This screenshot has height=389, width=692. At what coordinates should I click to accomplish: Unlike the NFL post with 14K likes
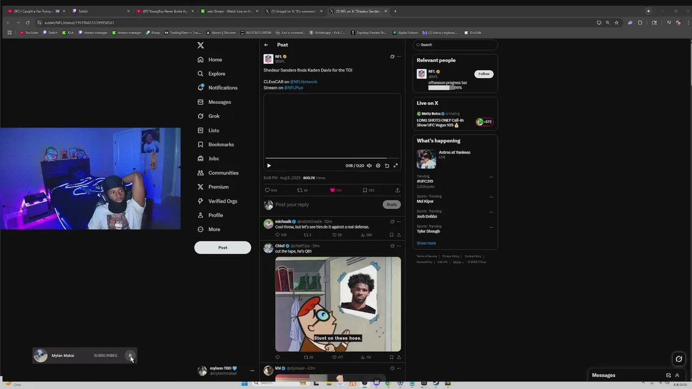336,190
